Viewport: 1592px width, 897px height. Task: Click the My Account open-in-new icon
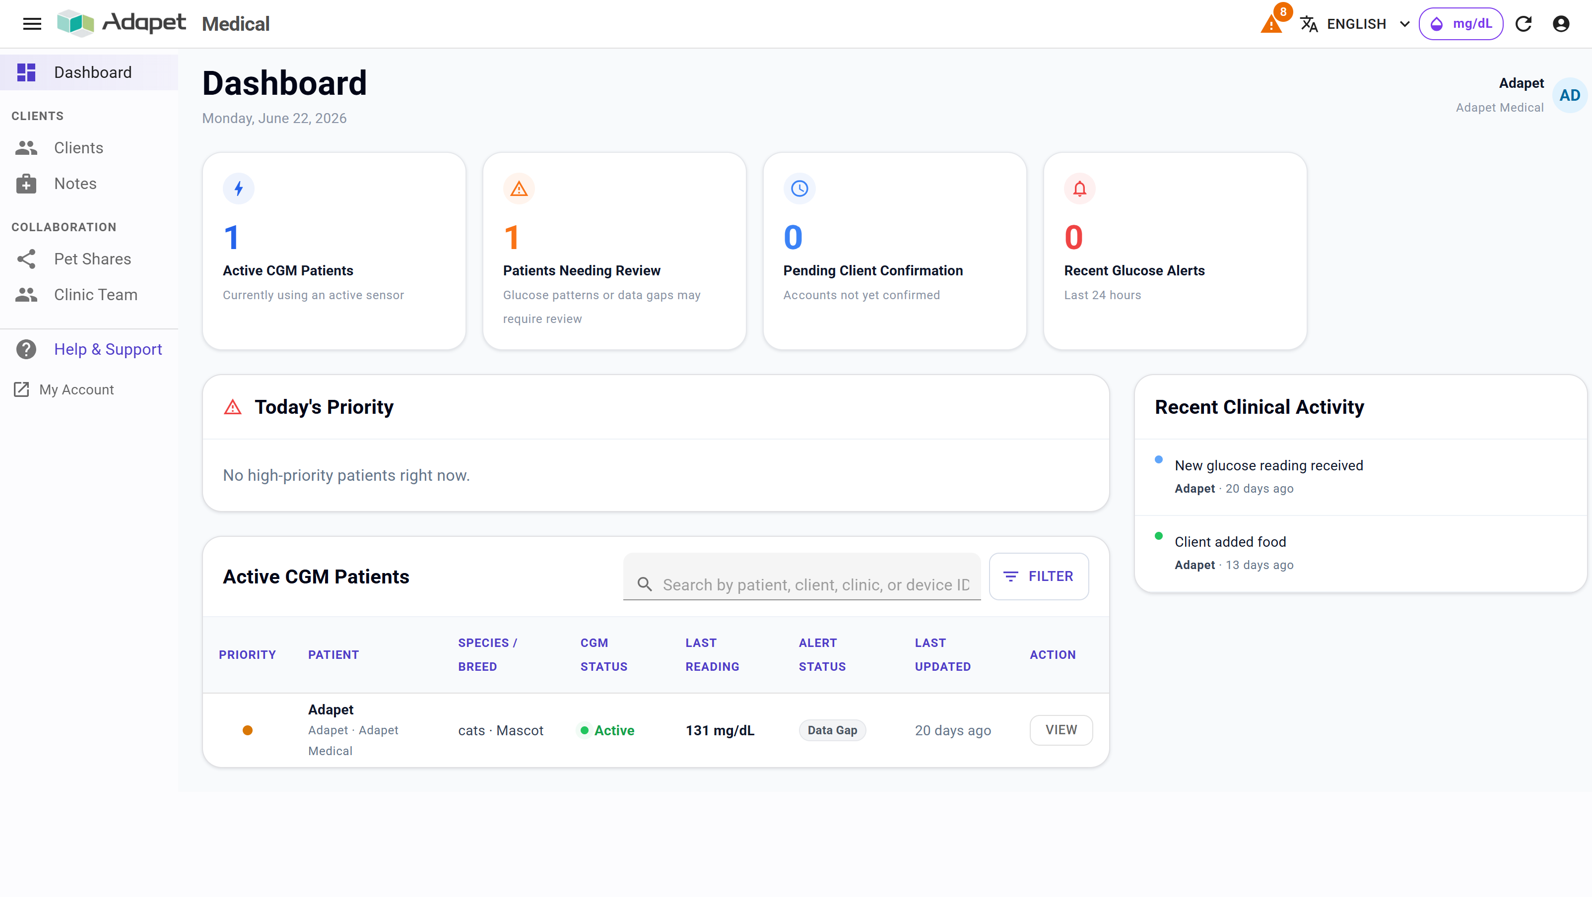click(21, 389)
